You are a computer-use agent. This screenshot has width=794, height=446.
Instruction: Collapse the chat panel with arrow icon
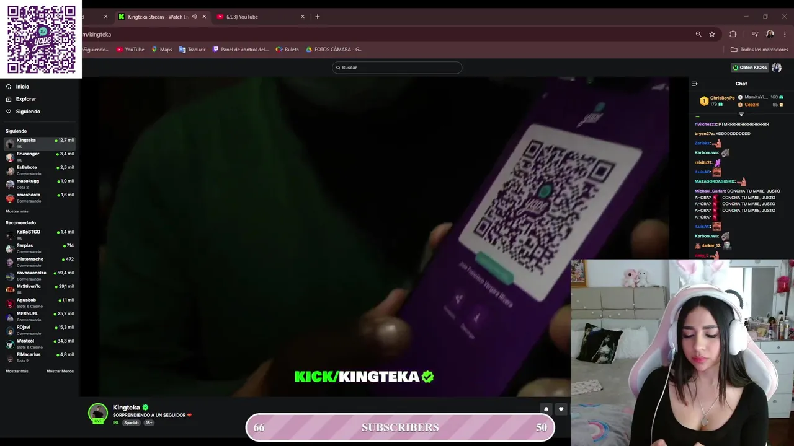coord(695,84)
